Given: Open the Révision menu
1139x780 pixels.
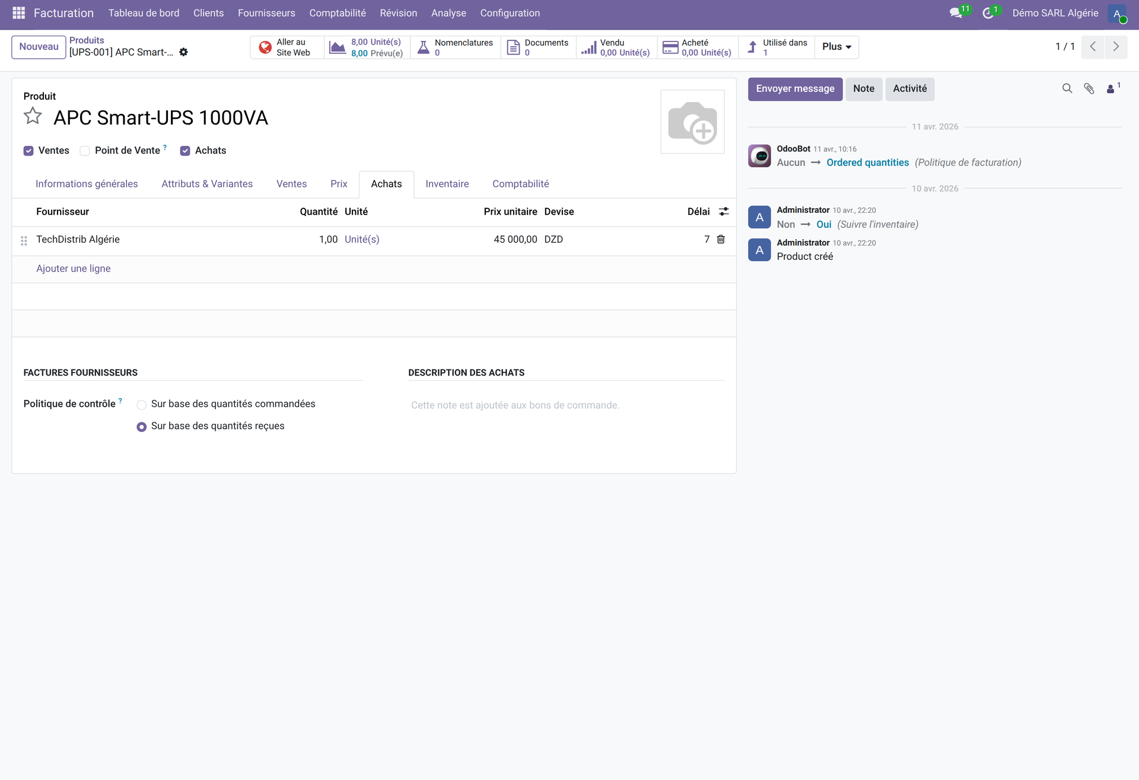Looking at the screenshot, I should (399, 13).
